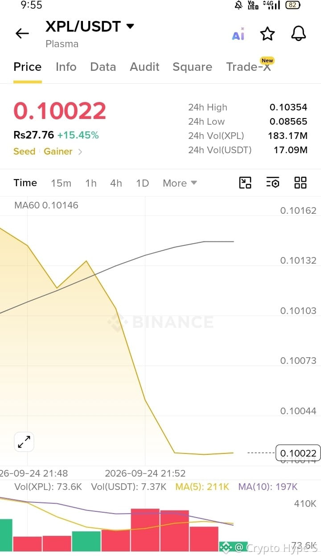Open the Trade-X tab

coord(248,67)
